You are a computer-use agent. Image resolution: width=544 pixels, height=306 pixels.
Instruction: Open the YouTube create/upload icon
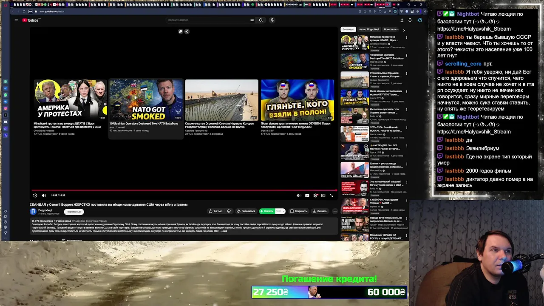(x=402, y=20)
